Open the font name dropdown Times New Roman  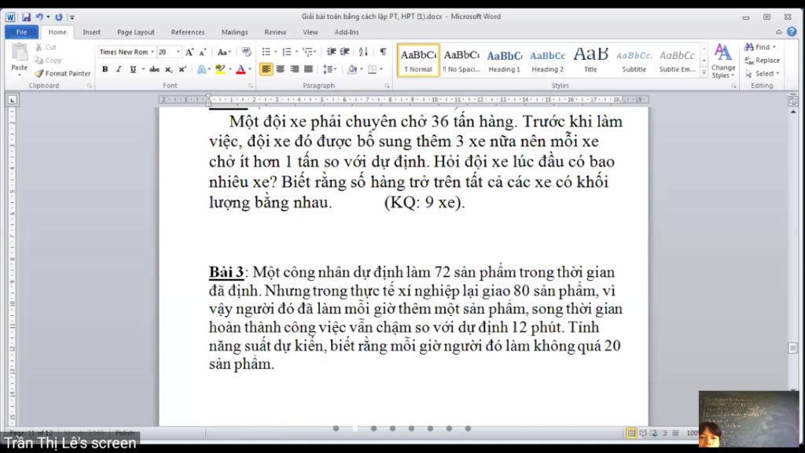pyautogui.click(x=153, y=52)
